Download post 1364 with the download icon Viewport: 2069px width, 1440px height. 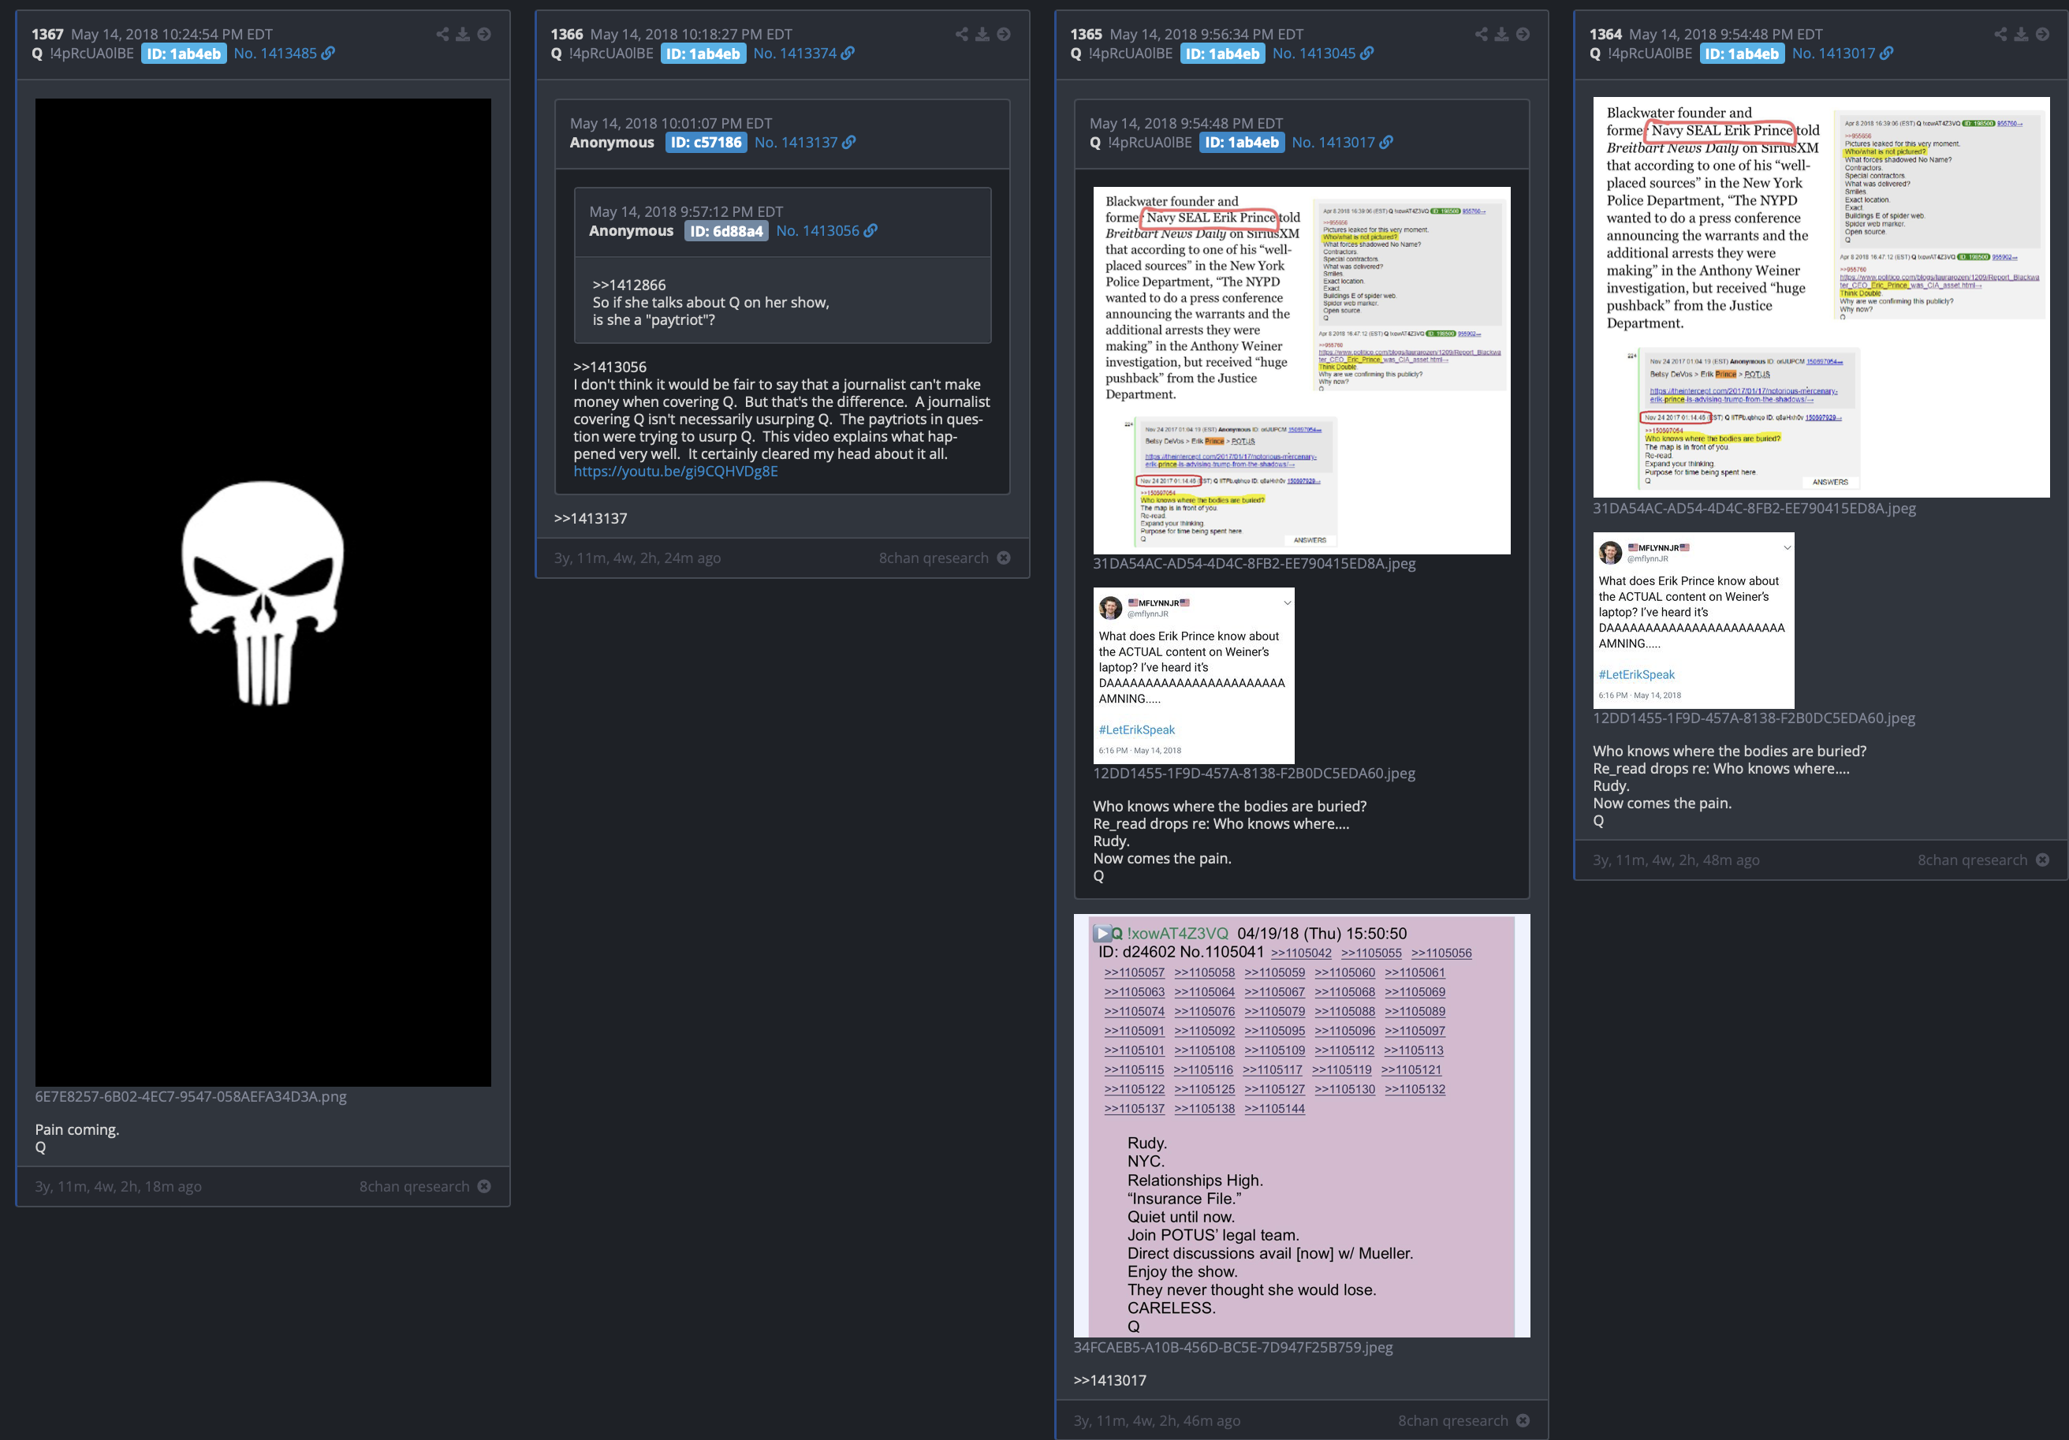pyautogui.click(x=2021, y=34)
